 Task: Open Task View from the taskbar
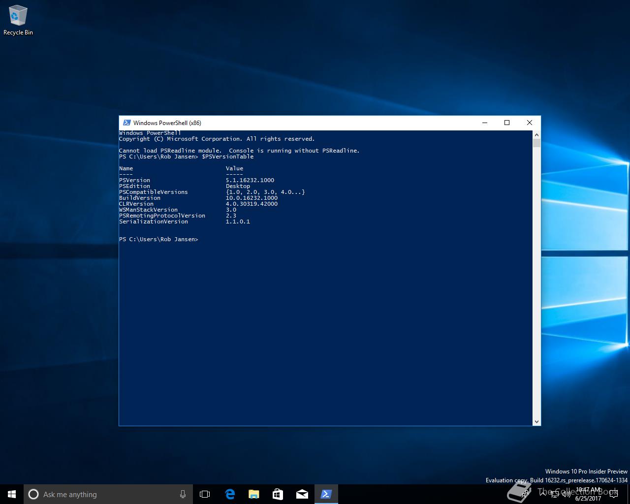click(x=205, y=494)
